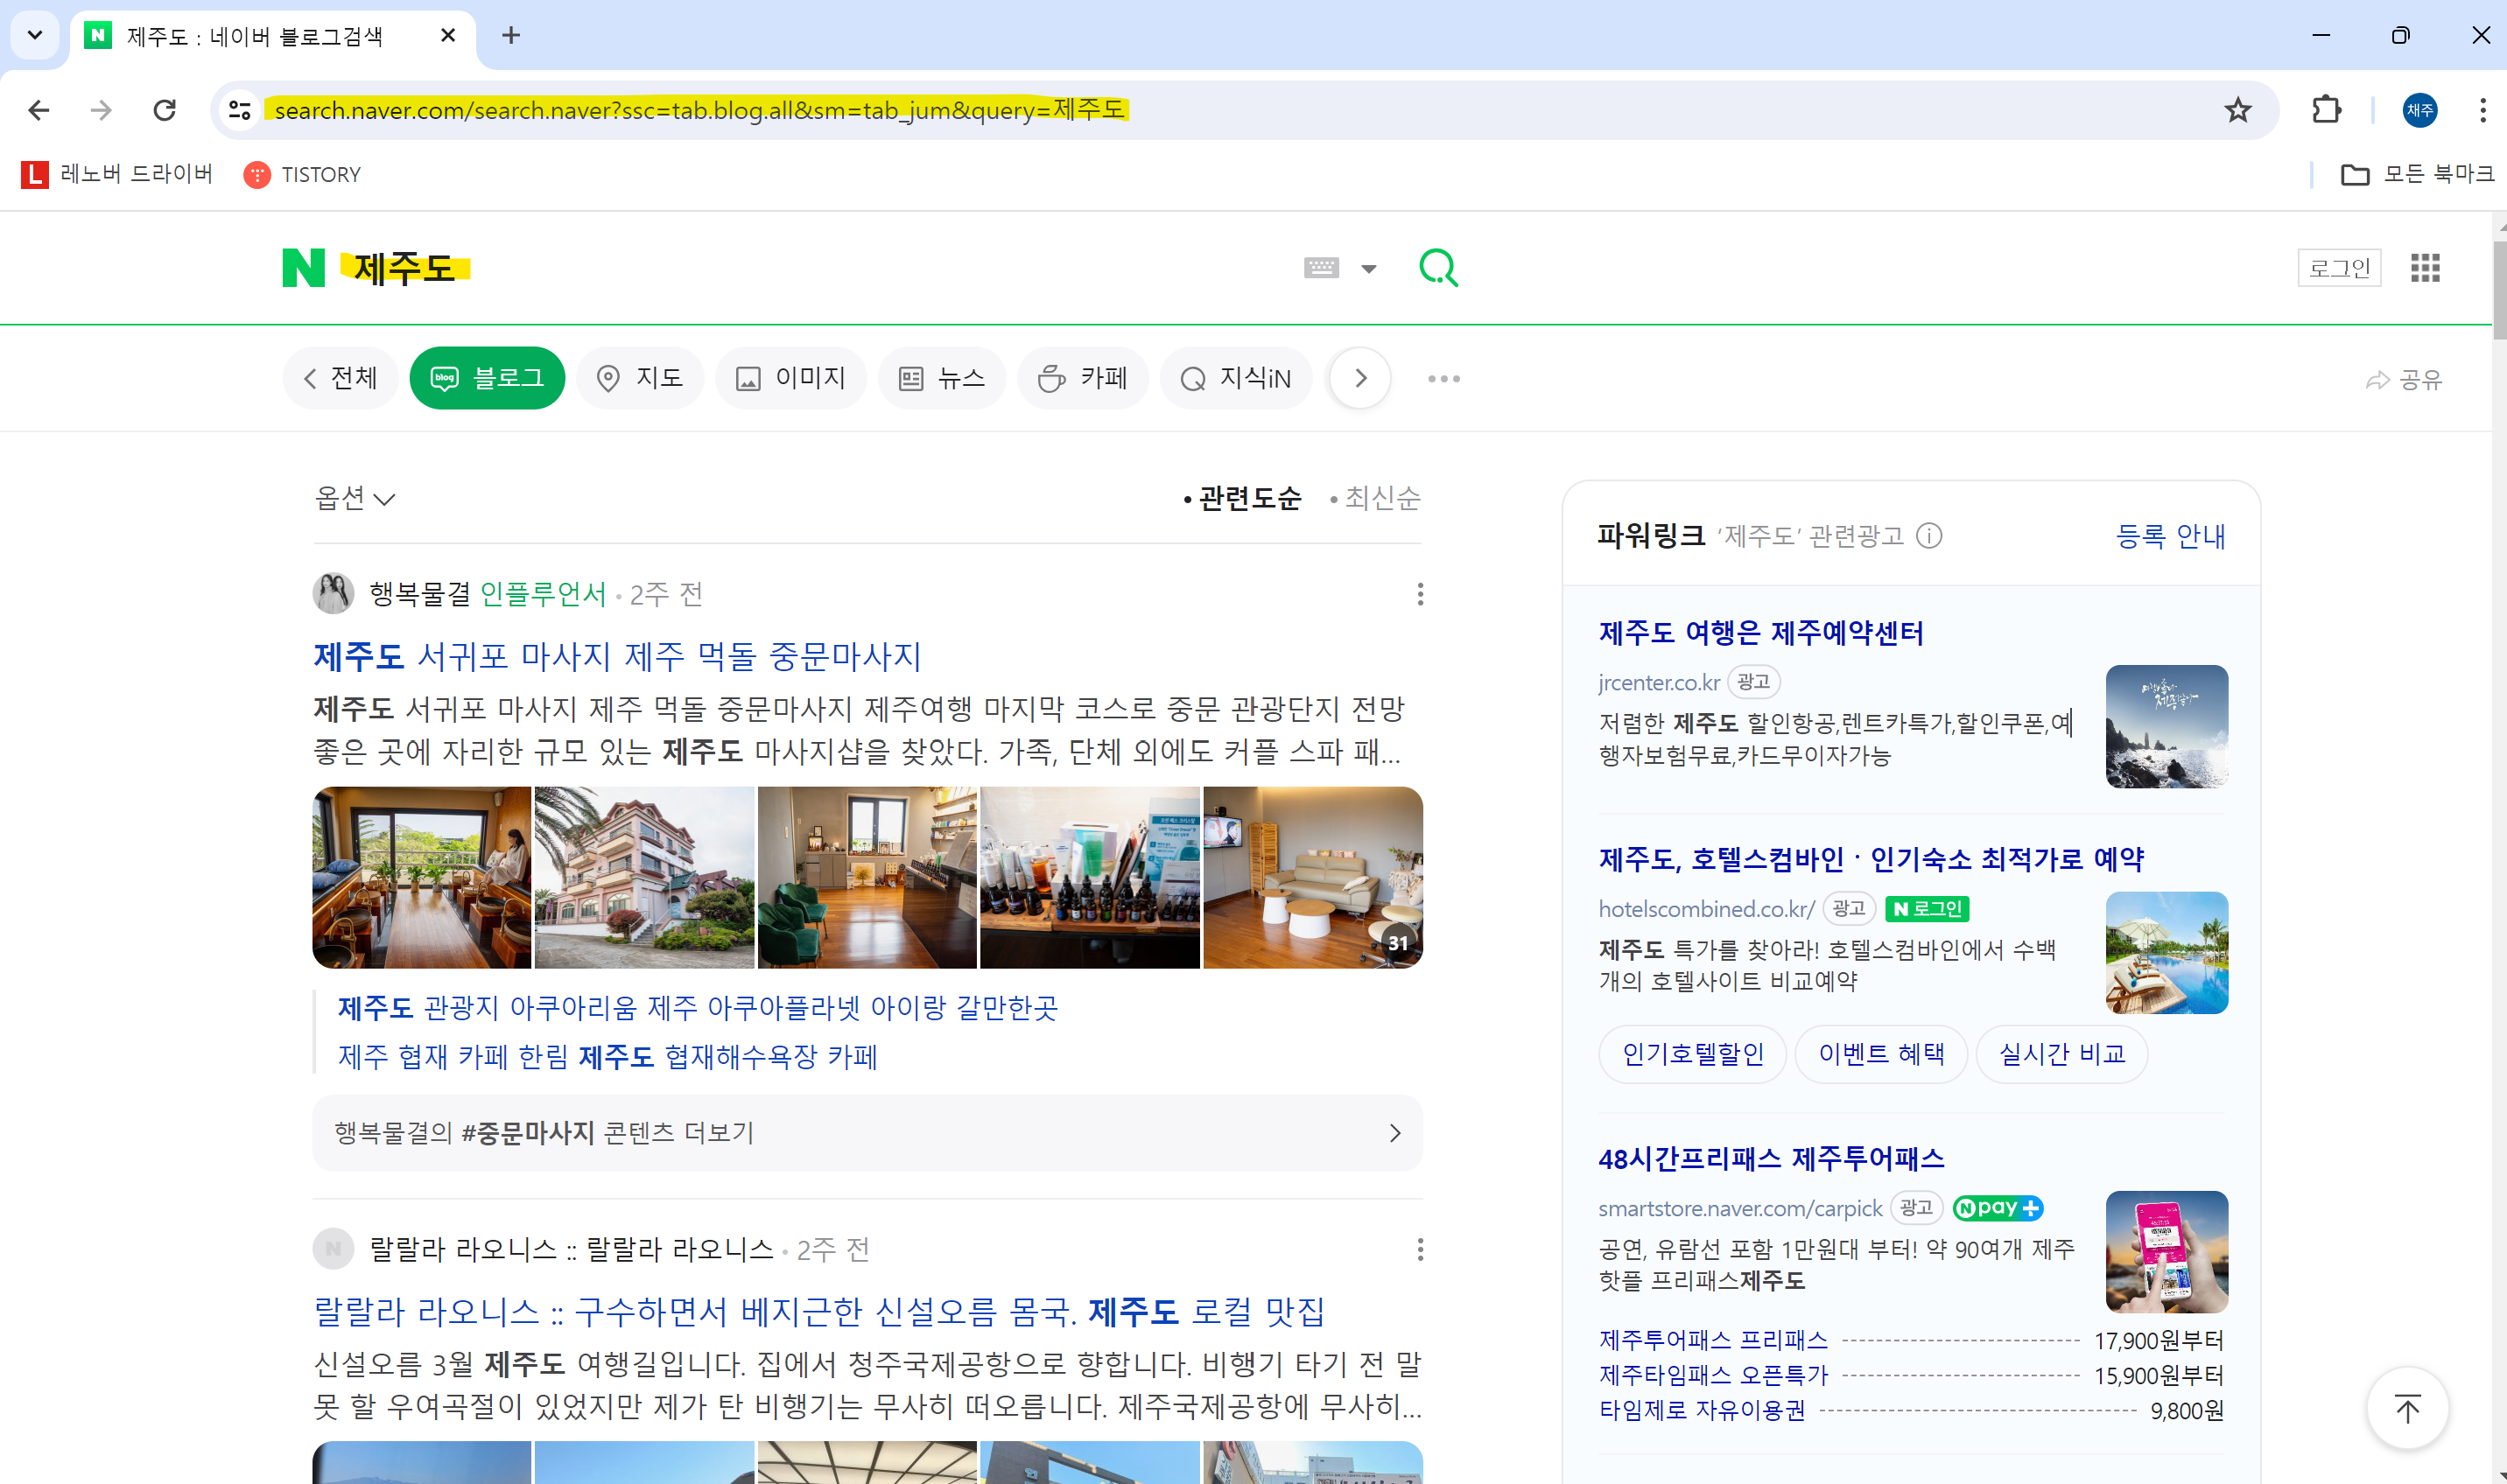Open the Naver apps grid icon

(x=2425, y=268)
